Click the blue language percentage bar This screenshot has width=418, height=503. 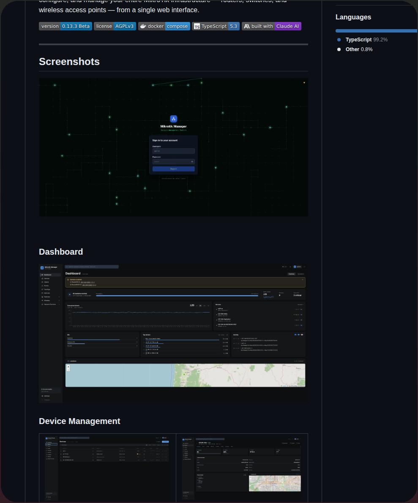click(376, 31)
